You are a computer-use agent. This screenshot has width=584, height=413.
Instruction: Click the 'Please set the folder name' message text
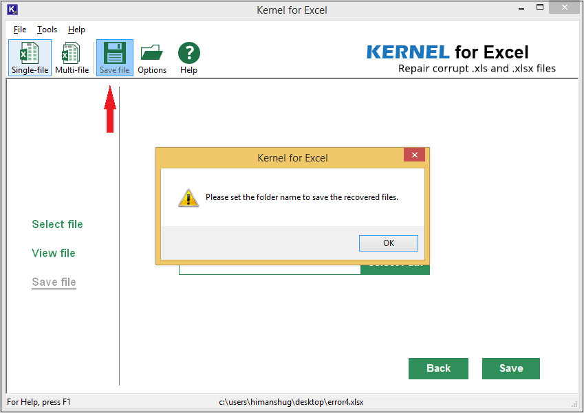(x=302, y=197)
